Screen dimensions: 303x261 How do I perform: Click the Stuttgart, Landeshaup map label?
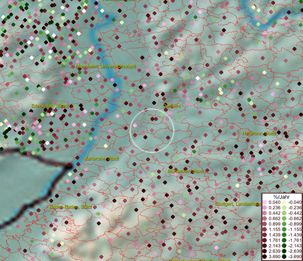pos(238,204)
